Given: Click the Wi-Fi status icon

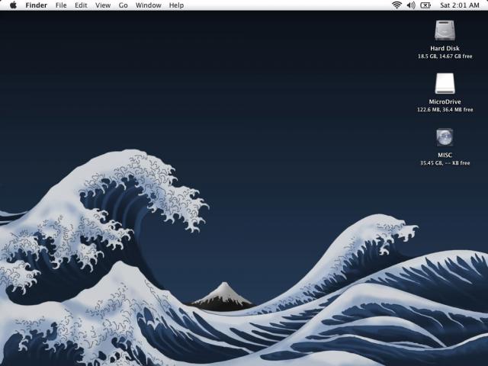Looking at the screenshot, I should [x=396, y=5].
